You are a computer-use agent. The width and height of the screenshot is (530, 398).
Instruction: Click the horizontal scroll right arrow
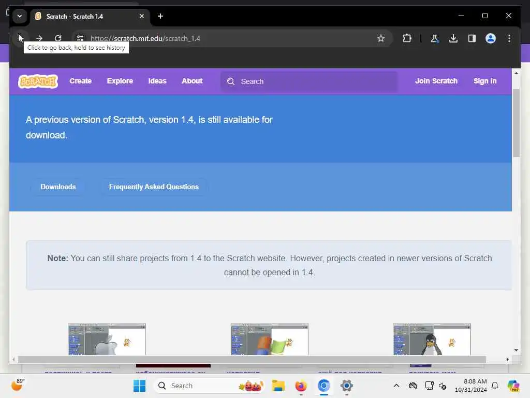coord(507,359)
